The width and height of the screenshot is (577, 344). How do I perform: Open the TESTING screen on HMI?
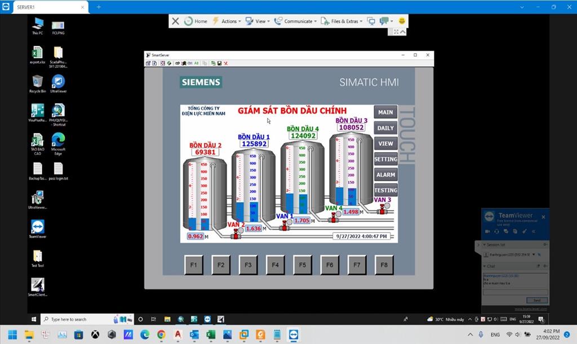[x=385, y=190]
